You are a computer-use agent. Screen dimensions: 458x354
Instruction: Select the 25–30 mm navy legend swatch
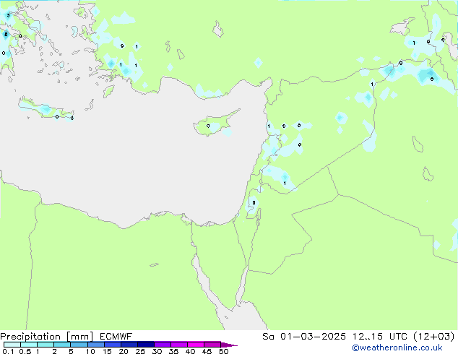(145, 345)
